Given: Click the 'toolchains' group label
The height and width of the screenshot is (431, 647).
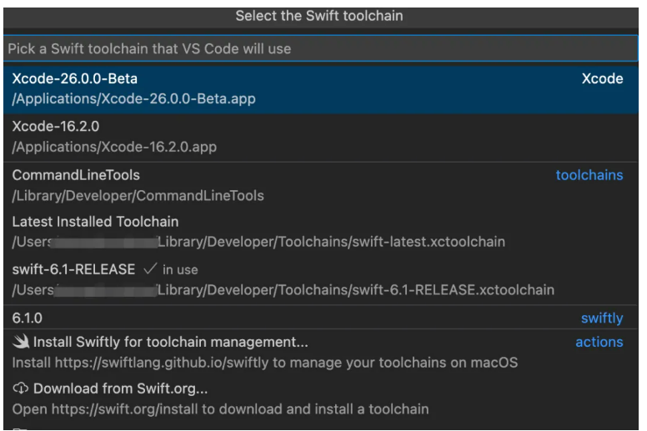Looking at the screenshot, I should (589, 175).
